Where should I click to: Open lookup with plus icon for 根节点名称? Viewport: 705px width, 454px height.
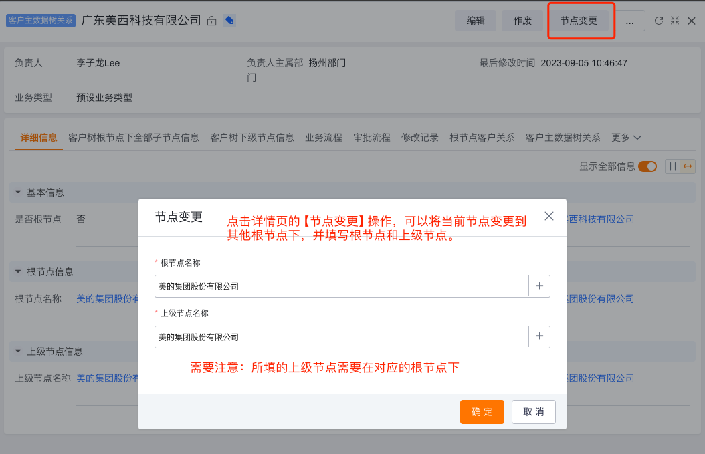[x=540, y=286]
